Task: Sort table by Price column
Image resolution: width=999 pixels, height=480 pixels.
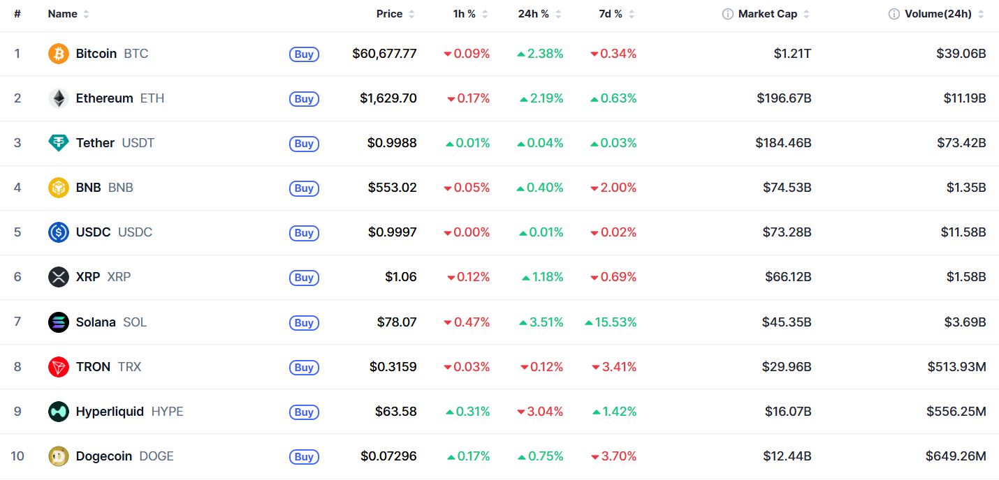Action: coord(395,14)
